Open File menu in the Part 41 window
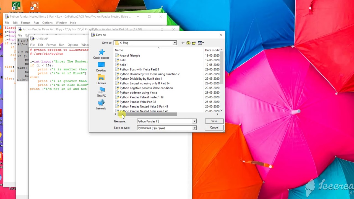Image resolution: width=354 pixels, height=199 pixels. point(7,23)
